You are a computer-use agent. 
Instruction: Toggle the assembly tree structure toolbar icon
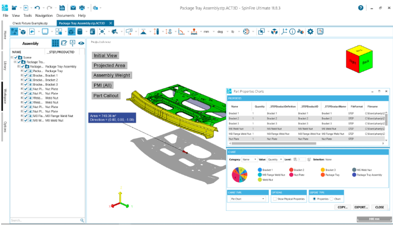pyautogui.click(x=14, y=31)
